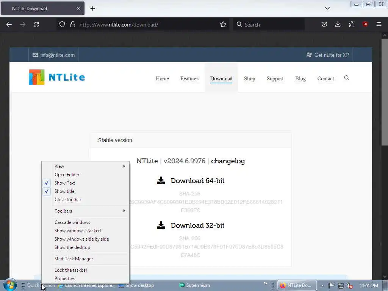This screenshot has width=388, height=291.
Task: Open the network tray icon
Action: [x=341, y=286]
